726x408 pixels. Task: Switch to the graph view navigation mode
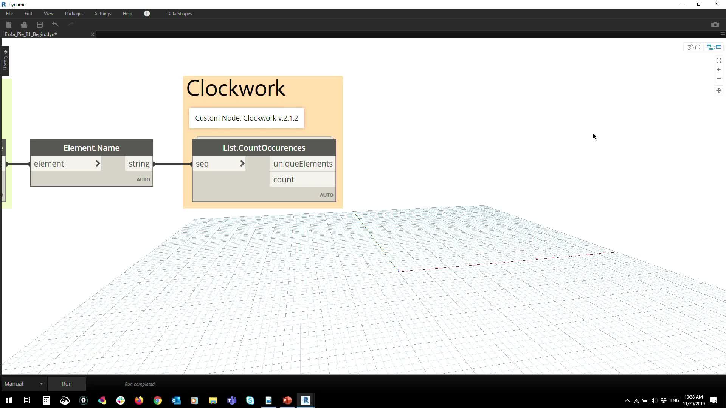pyautogui.click(x=714, y=47)
